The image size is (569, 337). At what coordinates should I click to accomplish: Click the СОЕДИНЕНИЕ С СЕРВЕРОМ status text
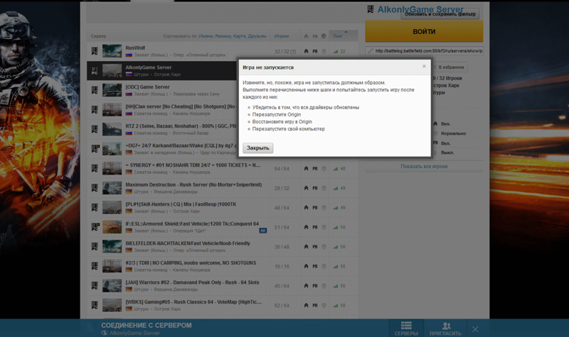coord(147,326)
